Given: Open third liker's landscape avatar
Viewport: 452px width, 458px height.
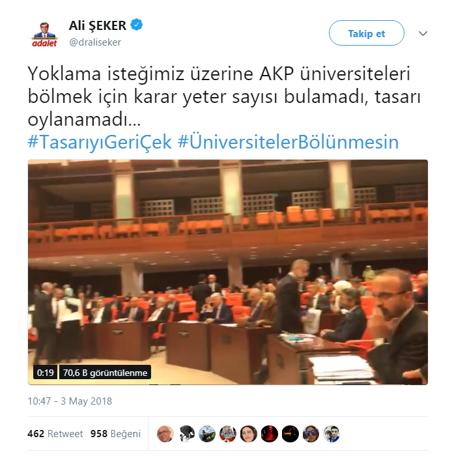Looking at the screenshot, I should pos(207,433).
